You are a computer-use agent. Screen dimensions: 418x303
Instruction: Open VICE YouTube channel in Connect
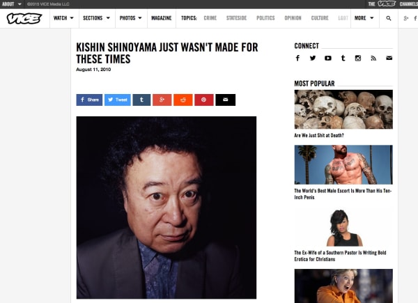[x=328, y=58]
